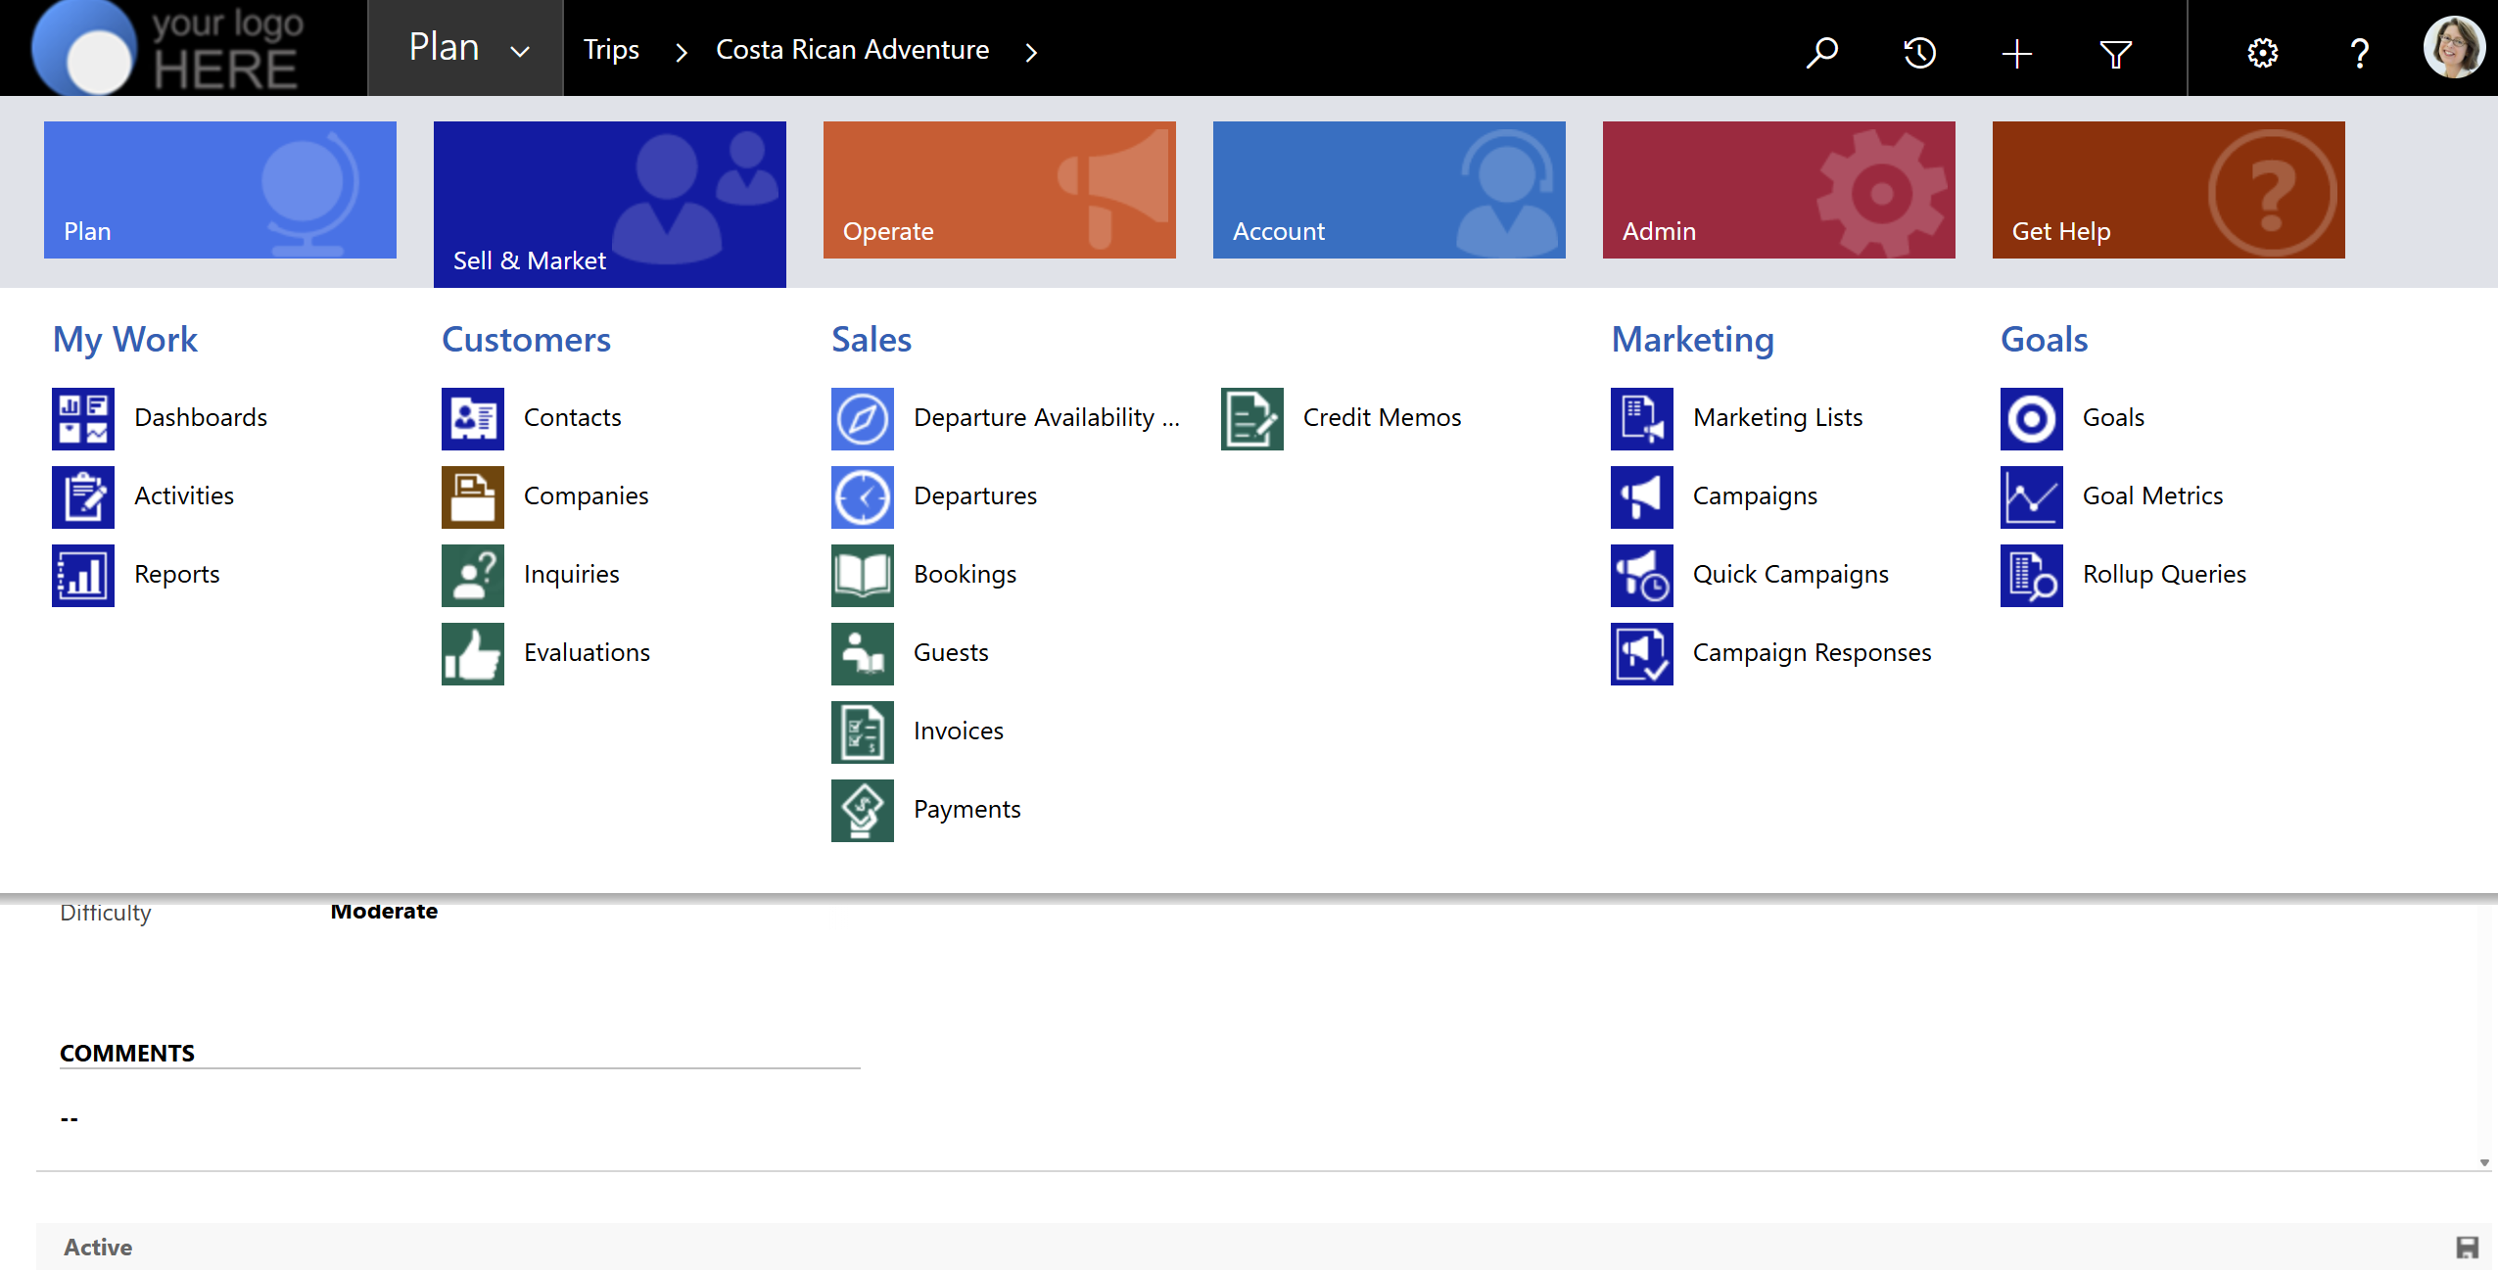Go to Campaign Responses
Screen dimensions: 2498x1273
pos(1812,652)
